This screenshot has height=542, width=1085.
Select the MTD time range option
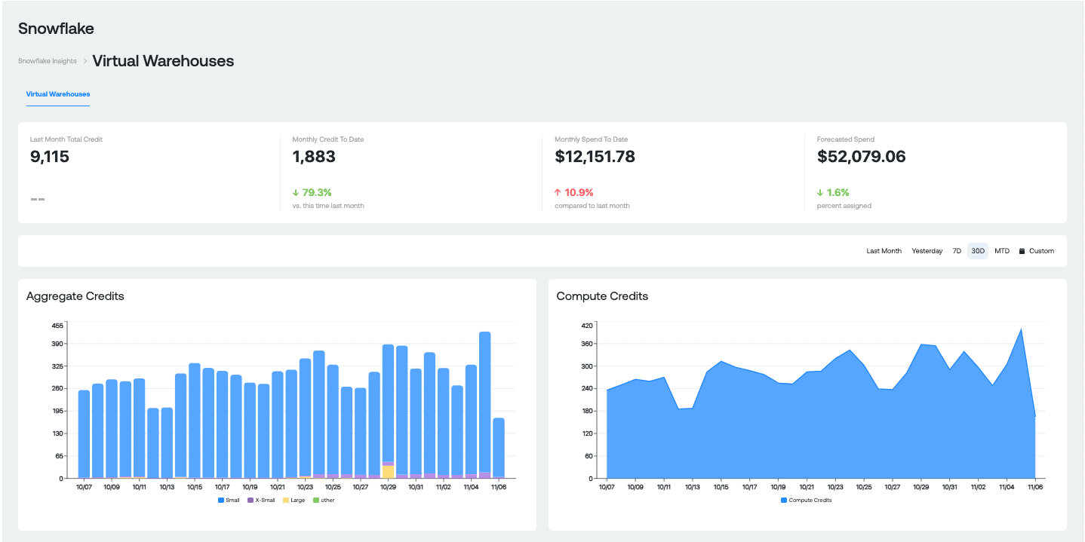point(1002,251)
